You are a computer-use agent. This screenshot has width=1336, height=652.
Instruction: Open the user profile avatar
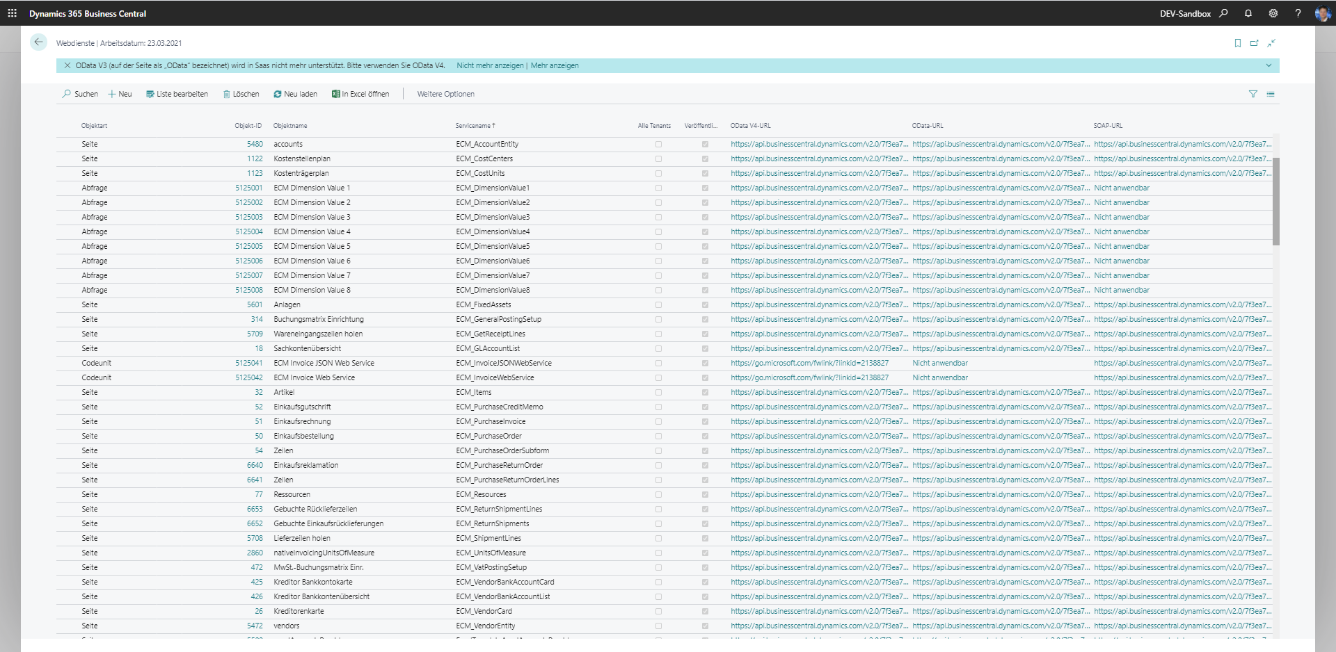coord(1322,13)
